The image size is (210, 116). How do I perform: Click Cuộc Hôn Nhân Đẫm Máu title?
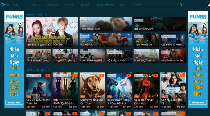pyautogui.click(x=144, y=101)
